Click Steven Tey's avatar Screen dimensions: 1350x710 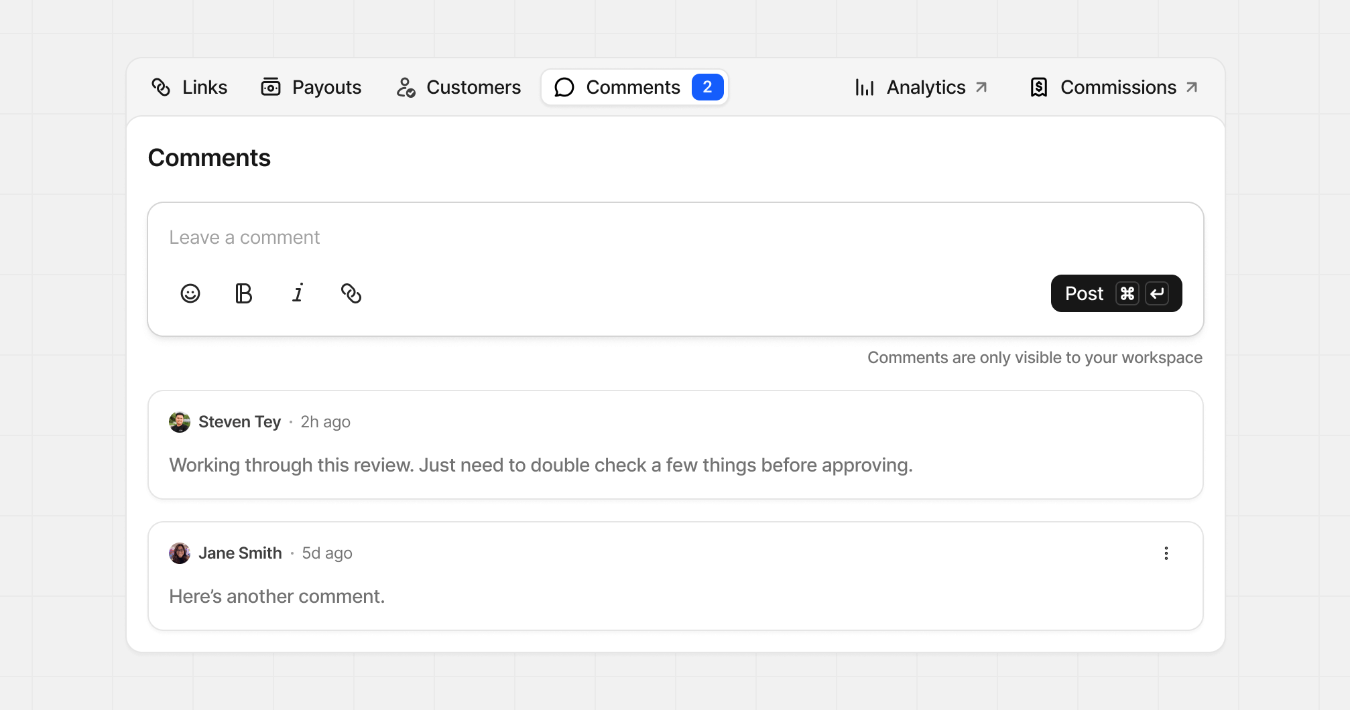tap(180, 422)
